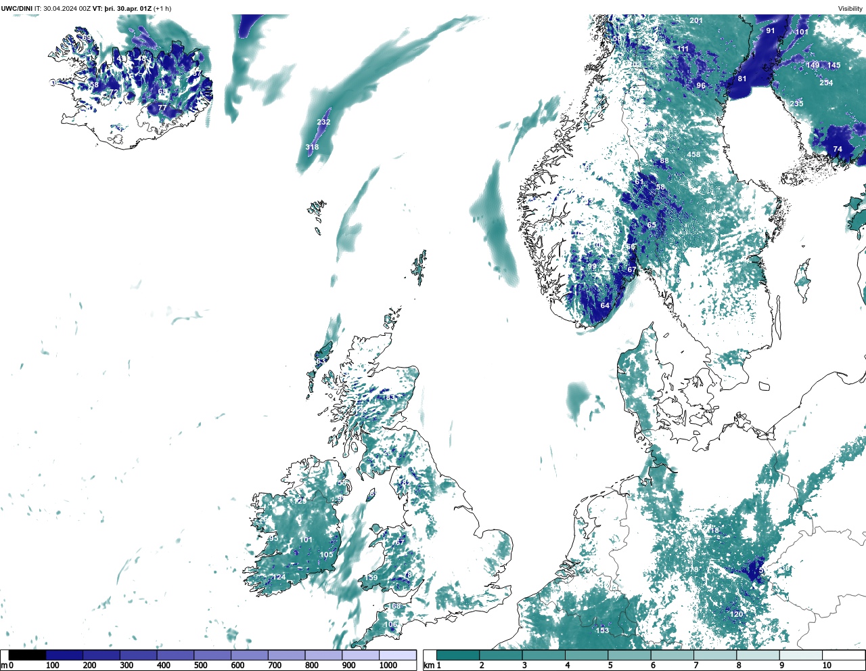The height and width of the screenshot is (671, 866).
Task: Click the valid time þri. 30.apr. 01Z
Action: (x=128, y=9)
